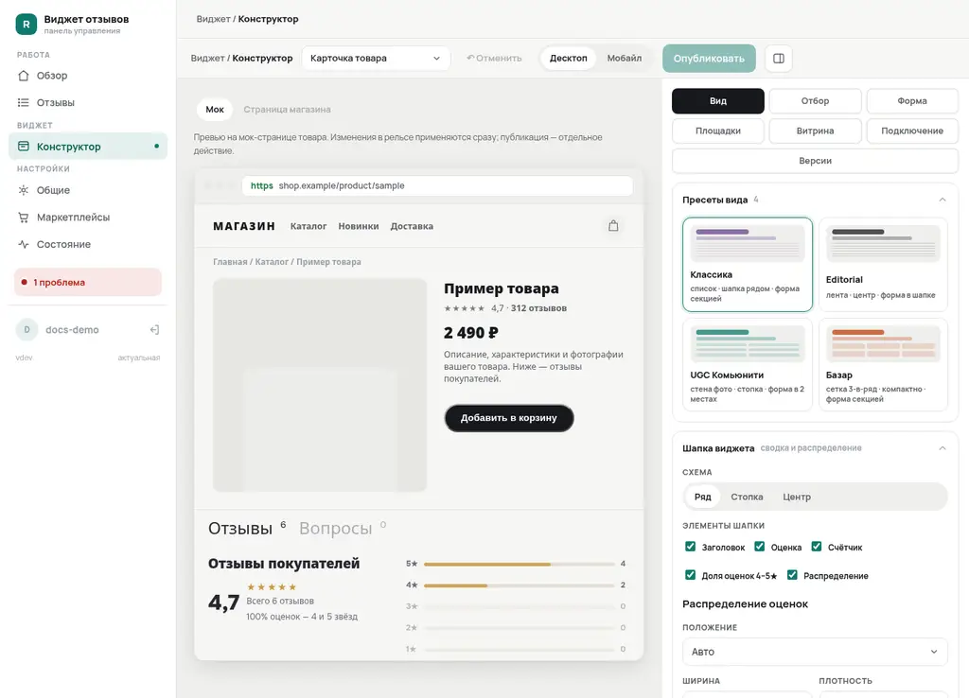Uncheck the Заголовок checkbox
Viewport: 969px width, 698px height.
pos(690,547)
